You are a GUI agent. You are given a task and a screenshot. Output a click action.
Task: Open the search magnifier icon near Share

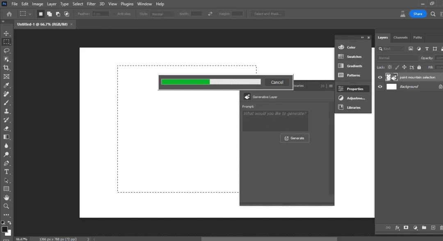[x=433, y=14]
